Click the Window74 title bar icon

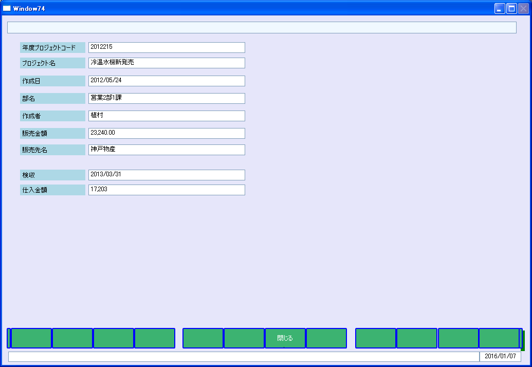point(7,8)
